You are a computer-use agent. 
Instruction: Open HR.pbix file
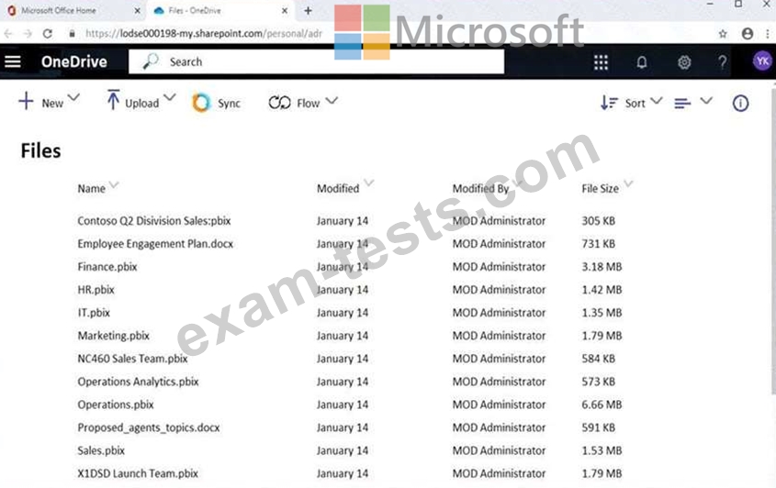(x=96, y=290)
